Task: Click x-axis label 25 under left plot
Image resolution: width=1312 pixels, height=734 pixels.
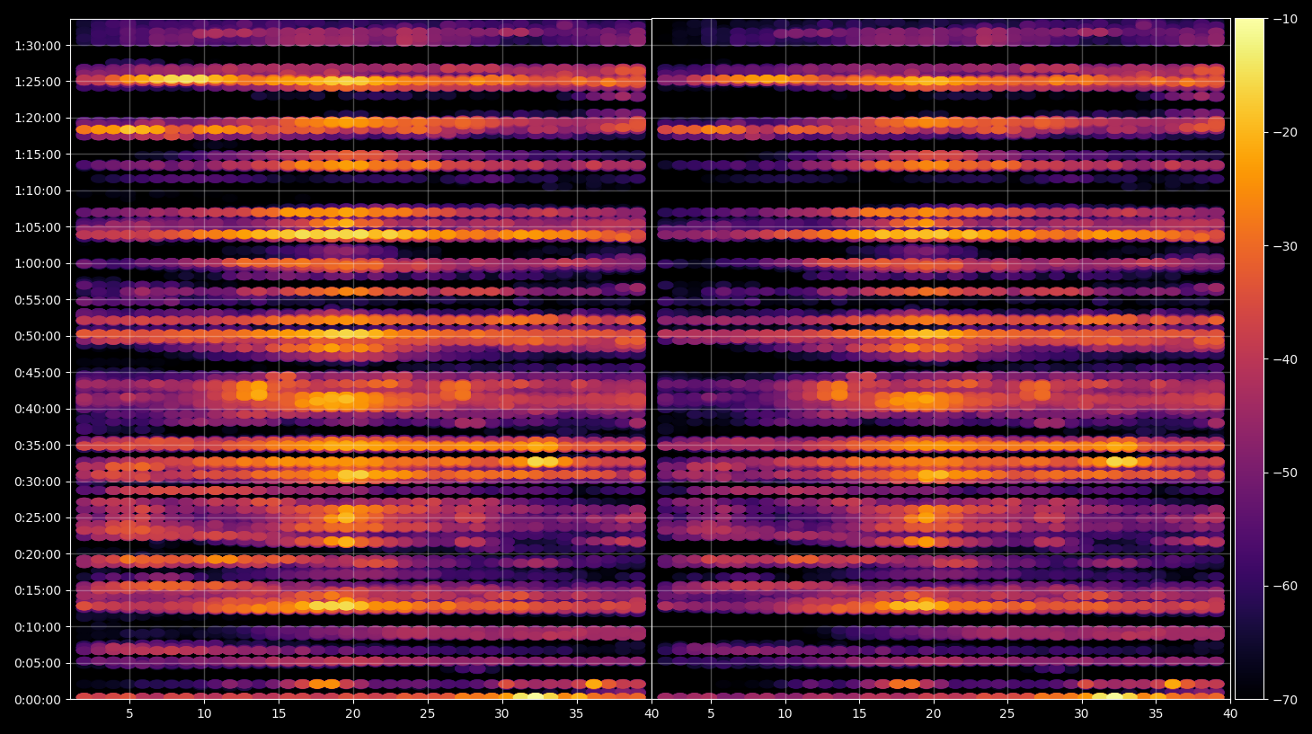Action: point(428,714)
